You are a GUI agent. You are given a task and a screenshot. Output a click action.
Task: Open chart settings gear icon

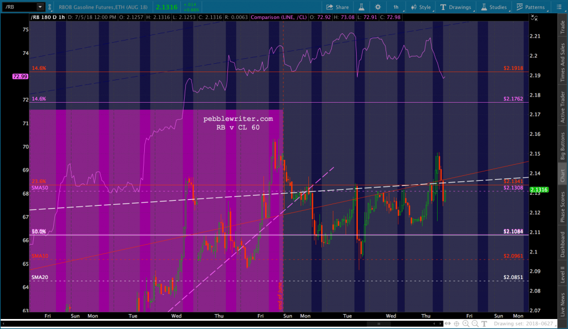378,7
